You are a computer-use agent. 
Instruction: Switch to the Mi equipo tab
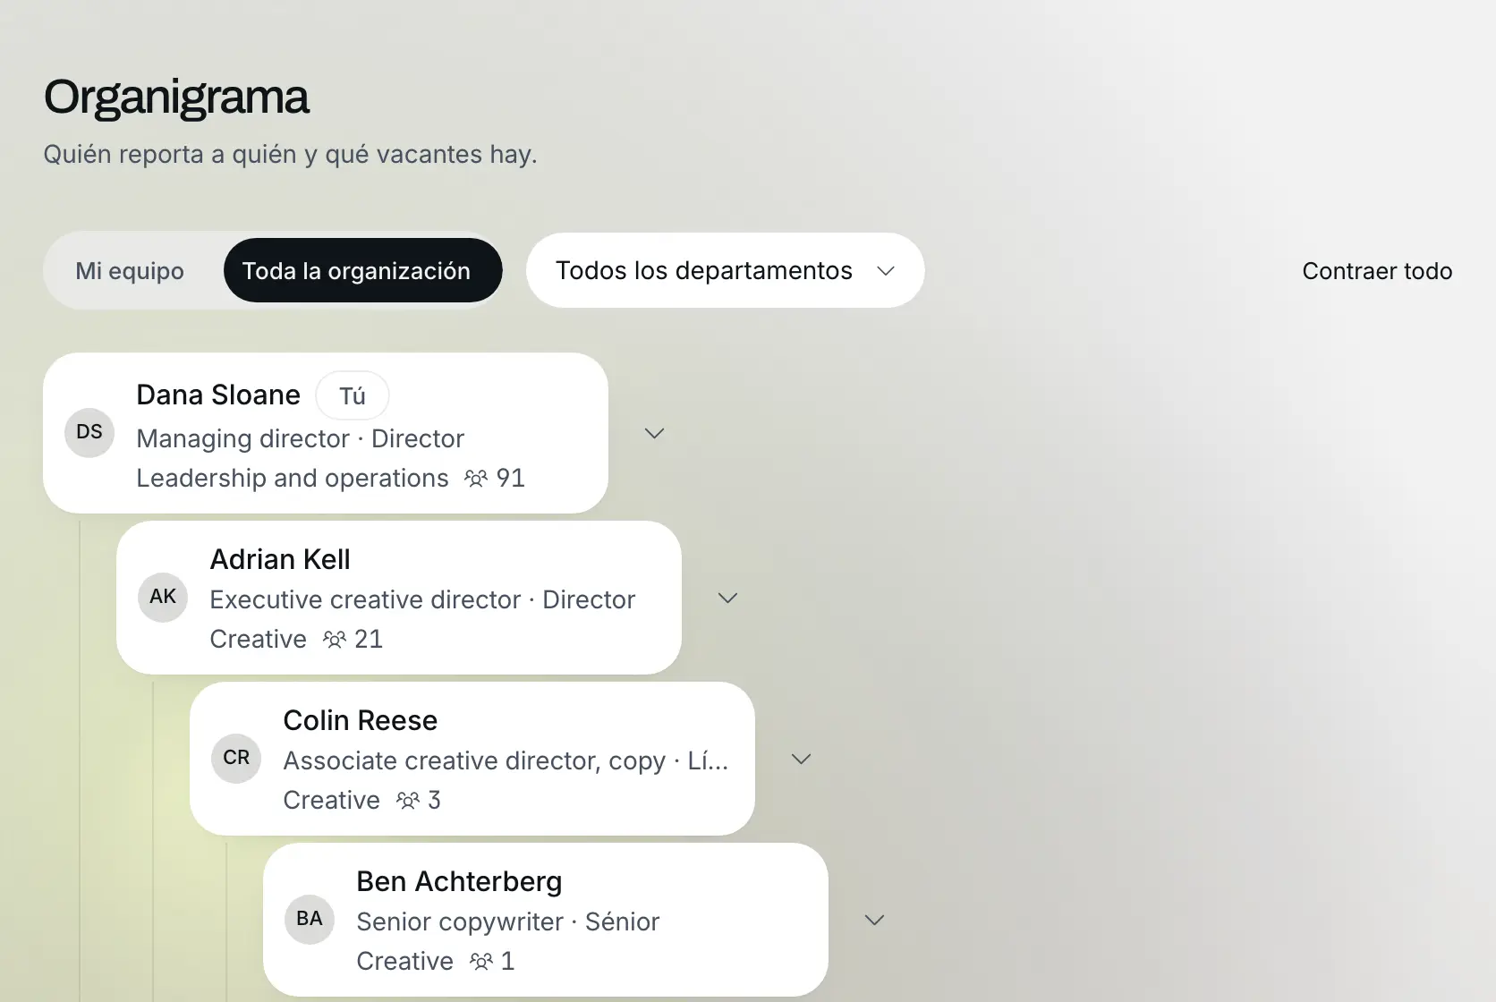pos(130,271)
